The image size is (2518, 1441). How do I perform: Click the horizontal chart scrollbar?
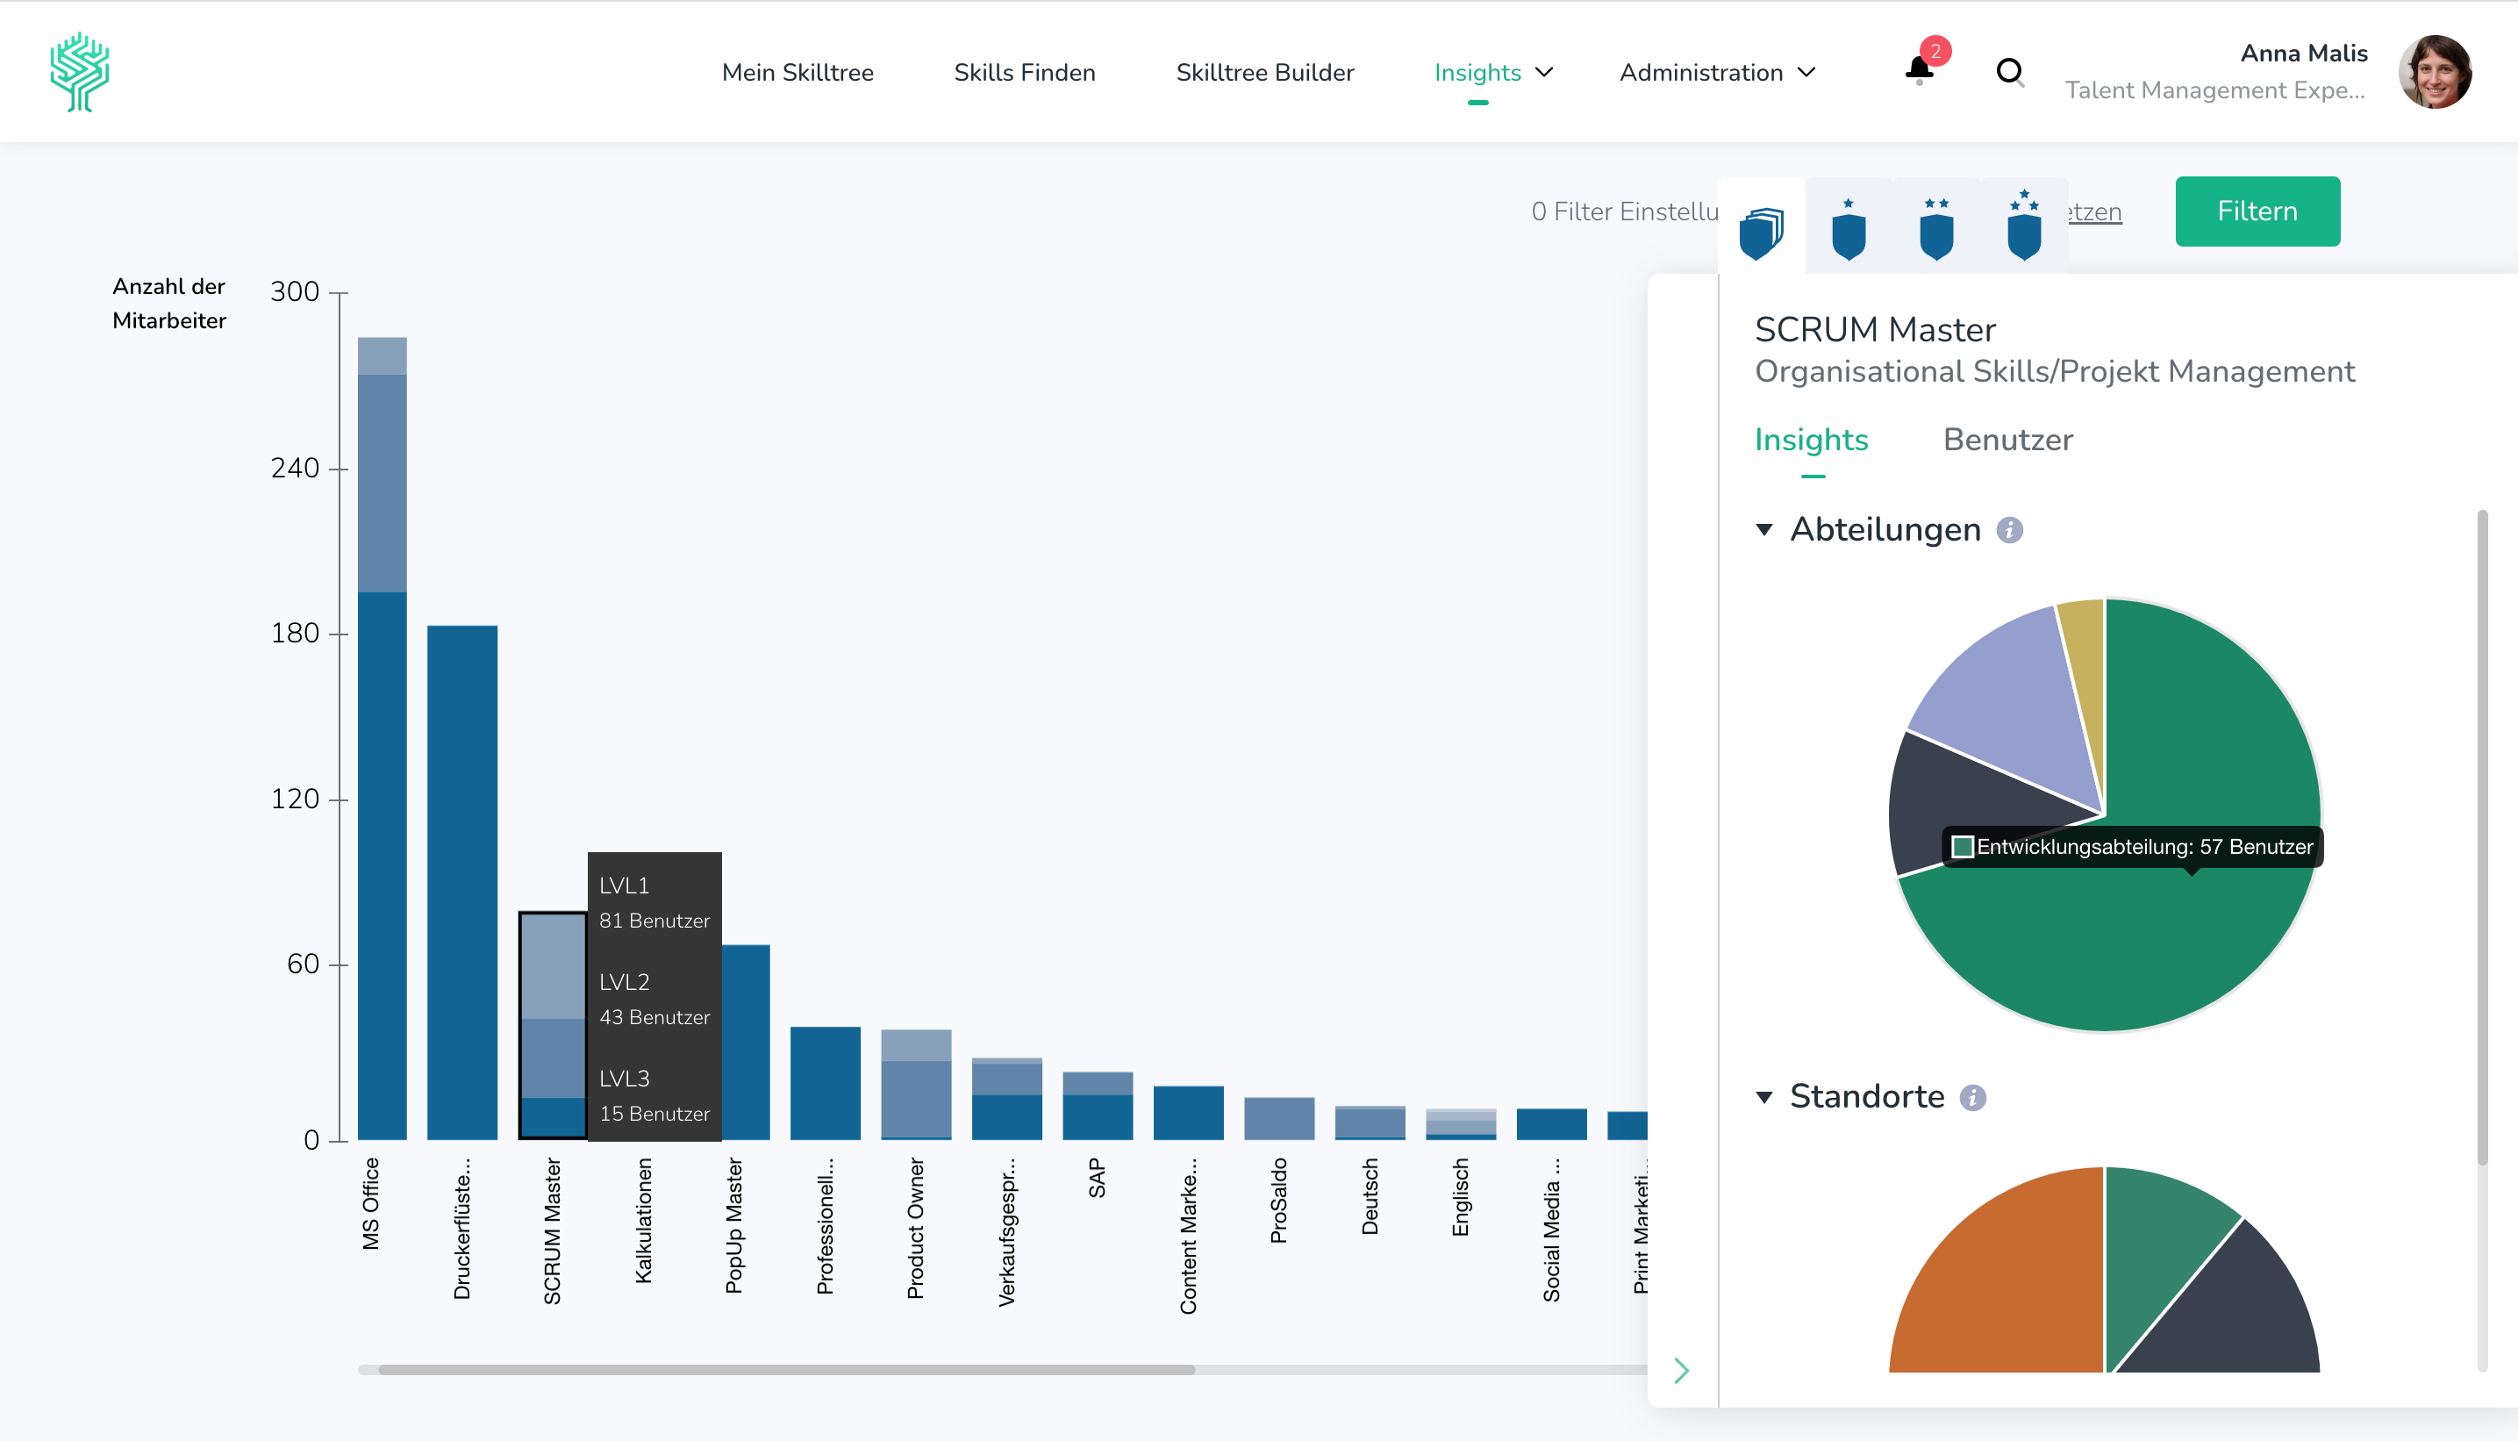[x=787, y=1370]
